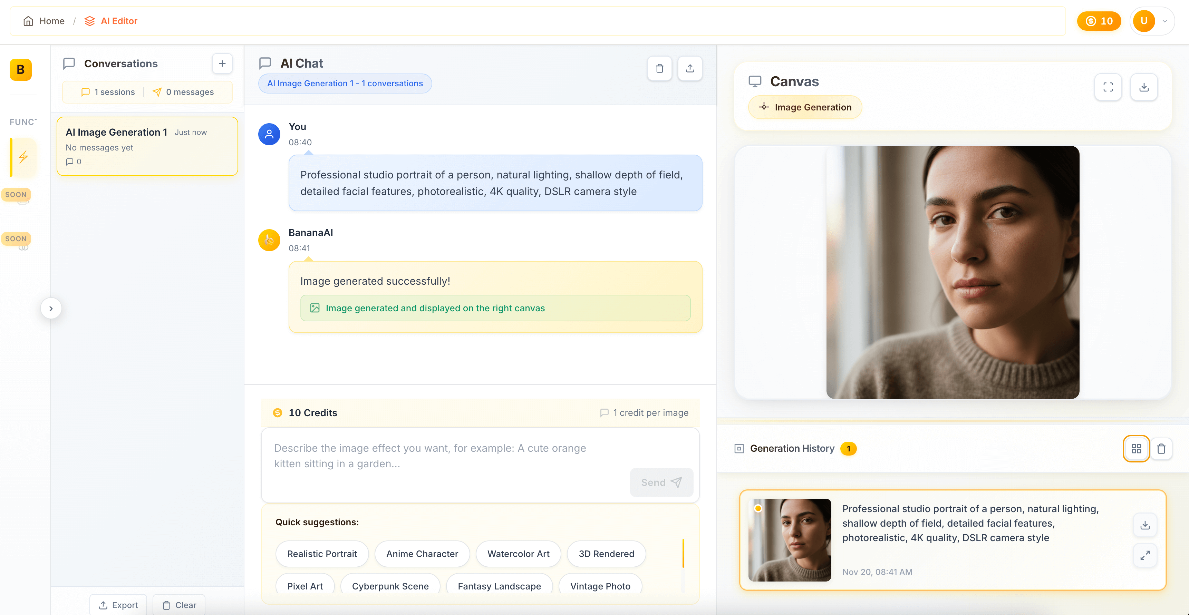Select the lightning function icon in sidebar
The image size is (1189, 615).
pyautogui.click(x=23, y=157)
